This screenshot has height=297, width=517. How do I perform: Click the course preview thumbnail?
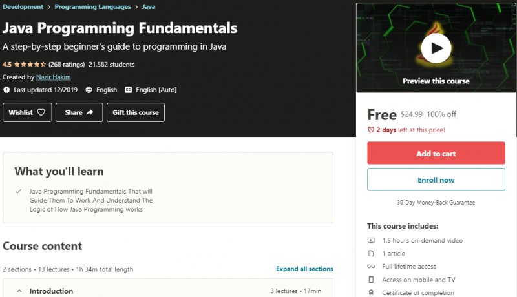pos(436,48)
